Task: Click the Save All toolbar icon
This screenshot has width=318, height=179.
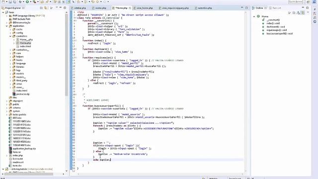Action: pyautogui.click(x=14, y=2)
